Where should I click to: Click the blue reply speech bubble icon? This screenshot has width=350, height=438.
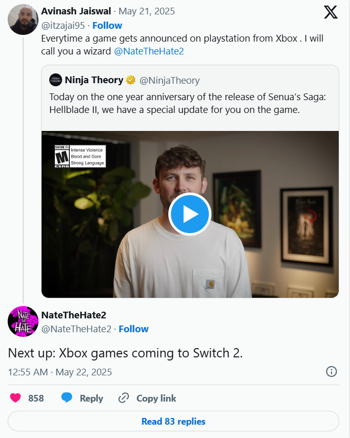(x=67, y=398)
